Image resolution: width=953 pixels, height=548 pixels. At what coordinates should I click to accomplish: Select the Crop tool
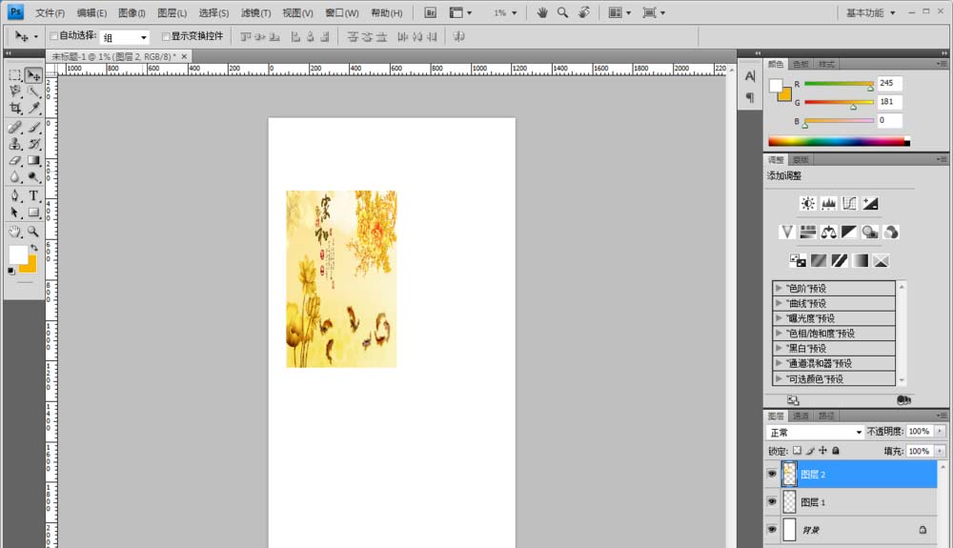(x=16, y=108)
